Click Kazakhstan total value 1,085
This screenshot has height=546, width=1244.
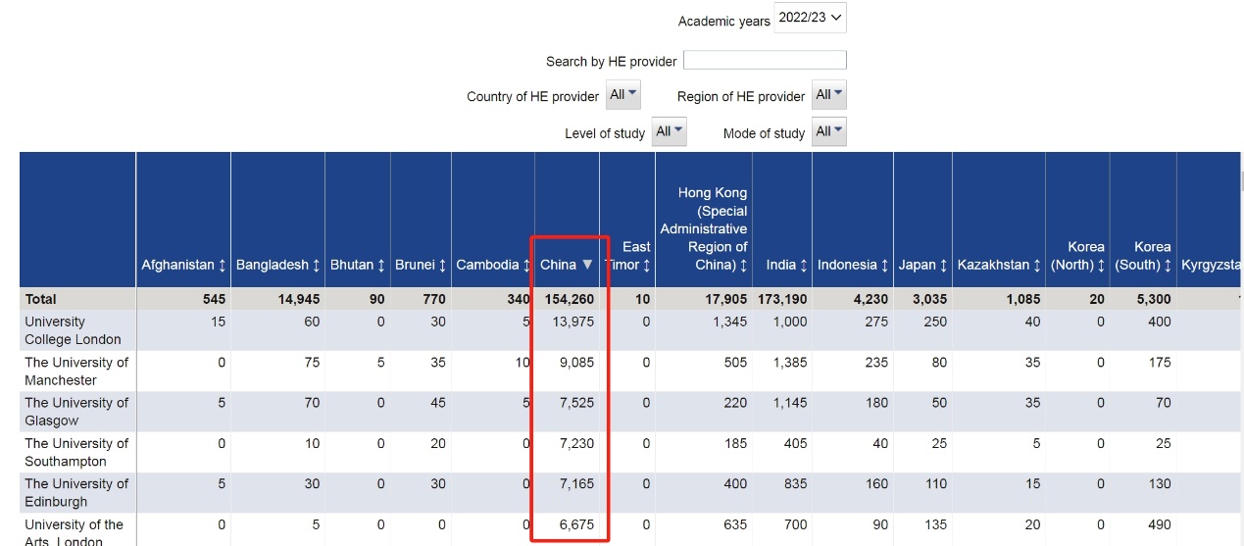pos(1022,299)
